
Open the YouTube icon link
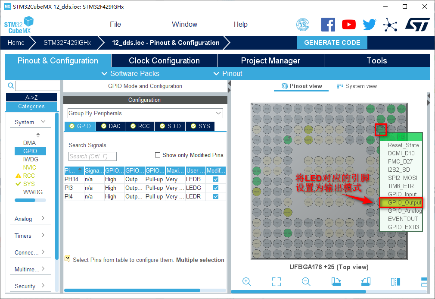[x=349, y=25]
